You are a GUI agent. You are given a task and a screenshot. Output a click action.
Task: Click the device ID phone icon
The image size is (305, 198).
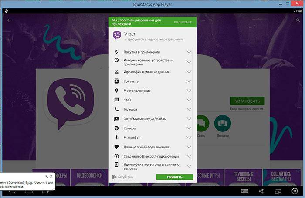(116, 164)
